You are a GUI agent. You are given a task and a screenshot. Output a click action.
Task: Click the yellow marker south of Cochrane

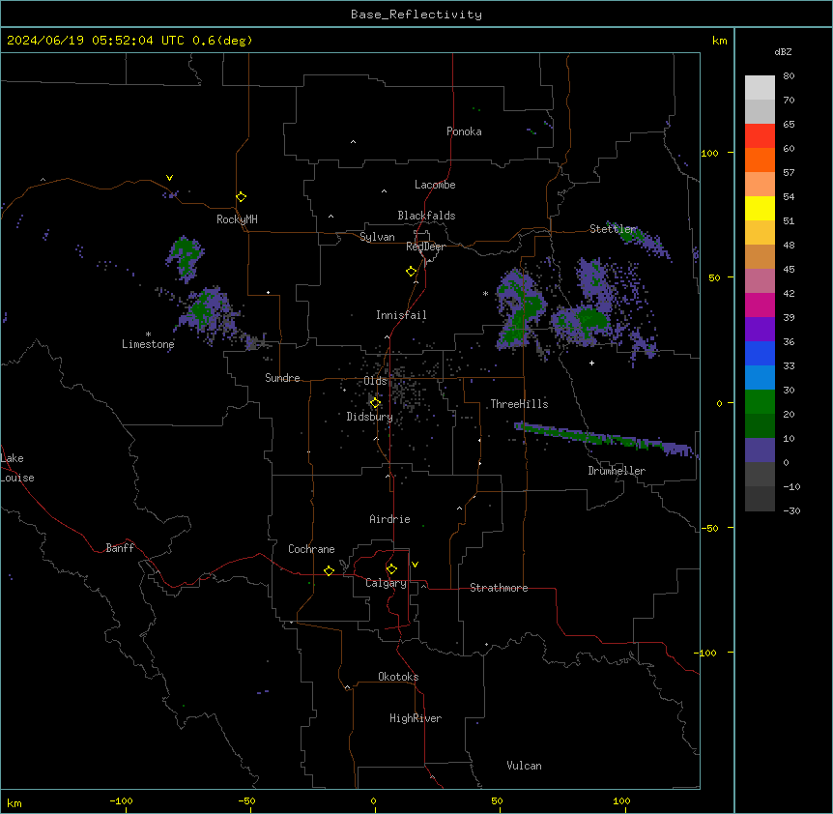click(329, 570)
